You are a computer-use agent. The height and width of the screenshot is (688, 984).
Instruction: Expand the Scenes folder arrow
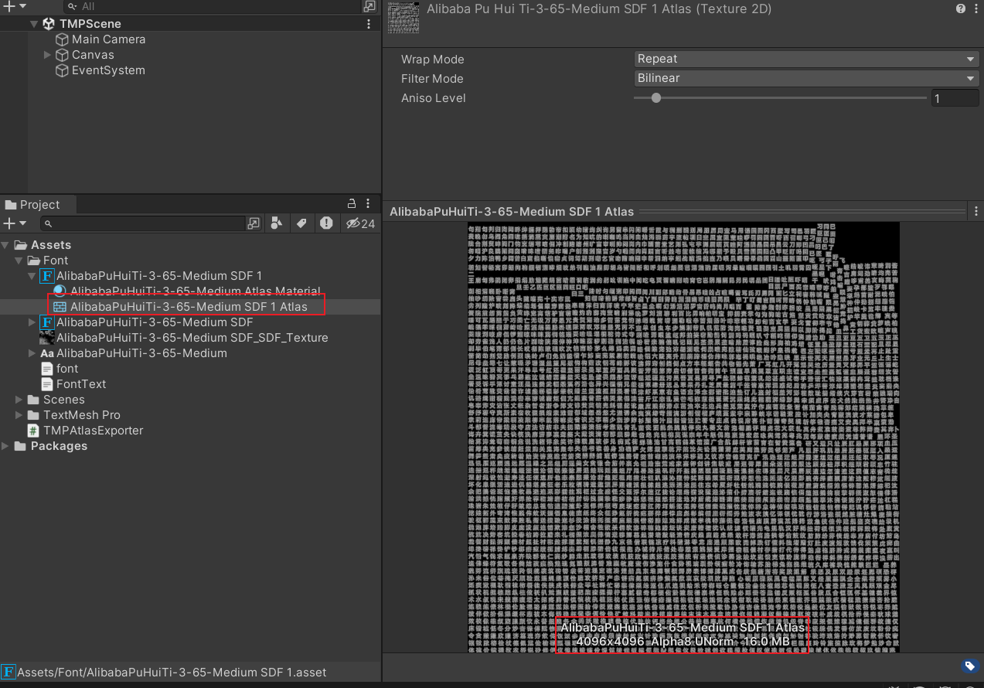[x=19, y=400]
